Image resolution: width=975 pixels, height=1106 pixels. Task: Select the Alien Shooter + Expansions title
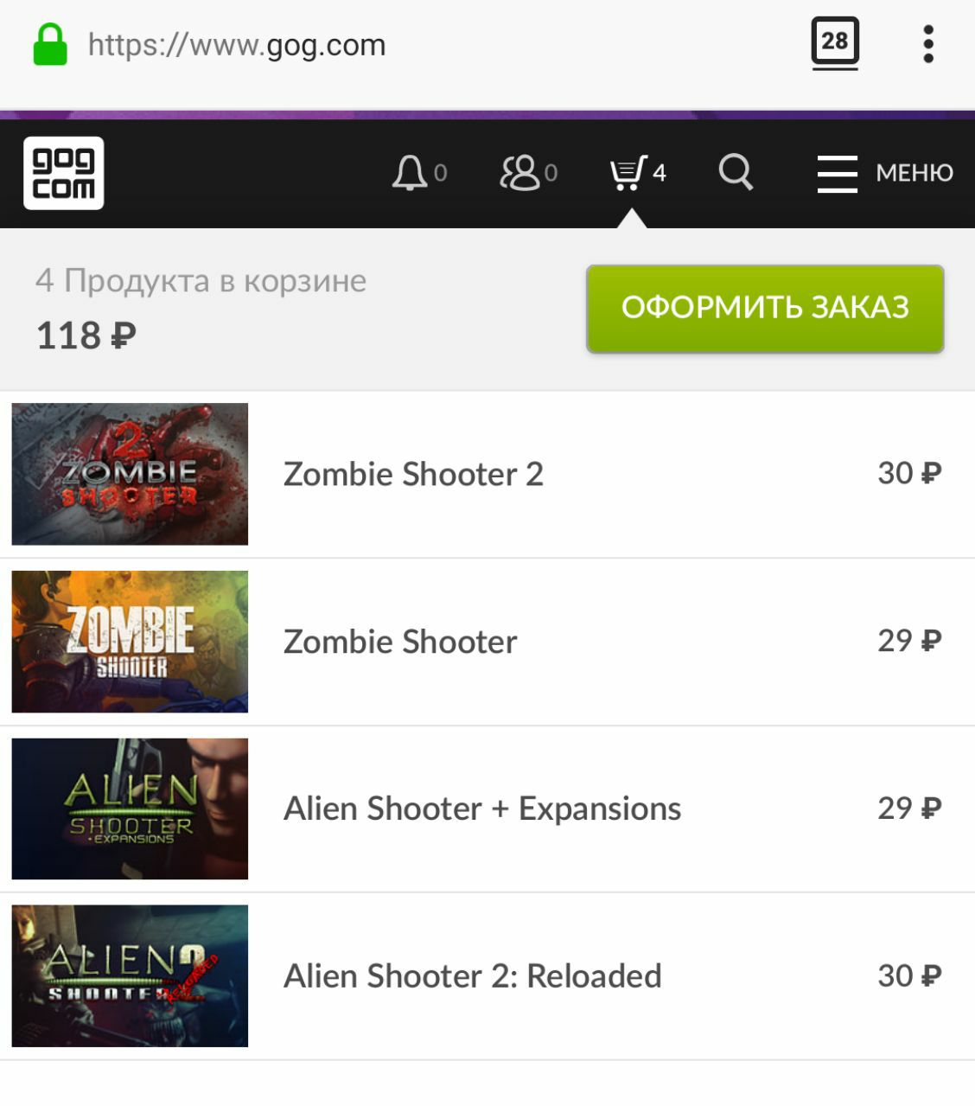point(482,809)
